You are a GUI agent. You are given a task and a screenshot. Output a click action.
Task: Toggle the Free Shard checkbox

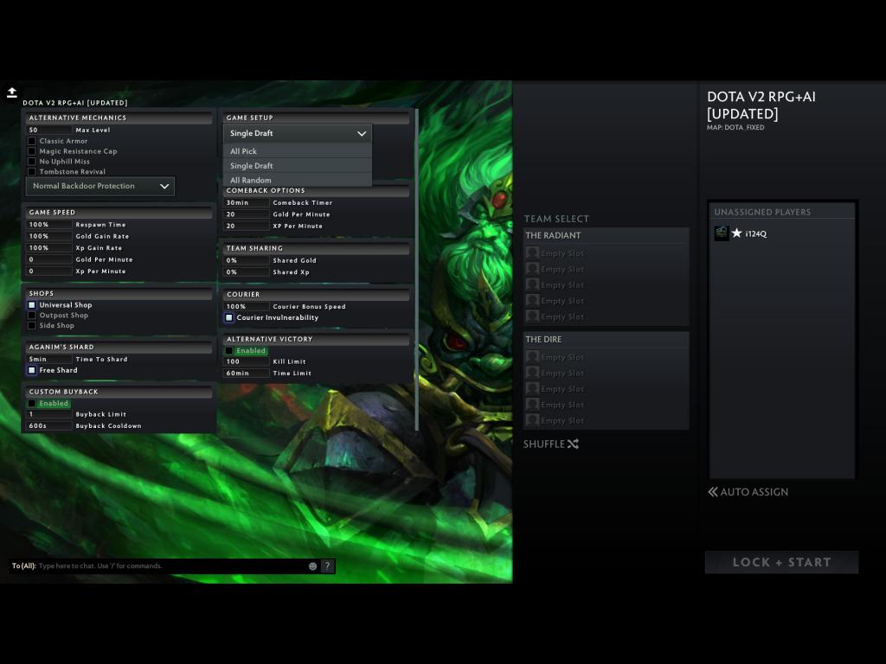pos(32,370)
